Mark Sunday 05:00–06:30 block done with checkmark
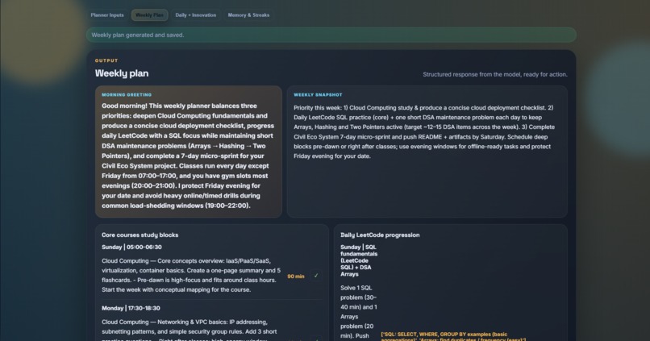Image resolution: width=650 pixels, height=341 pixels. (x=316, y=276)
